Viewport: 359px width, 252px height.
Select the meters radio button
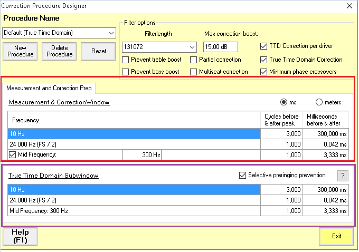(x=319, y=102)
